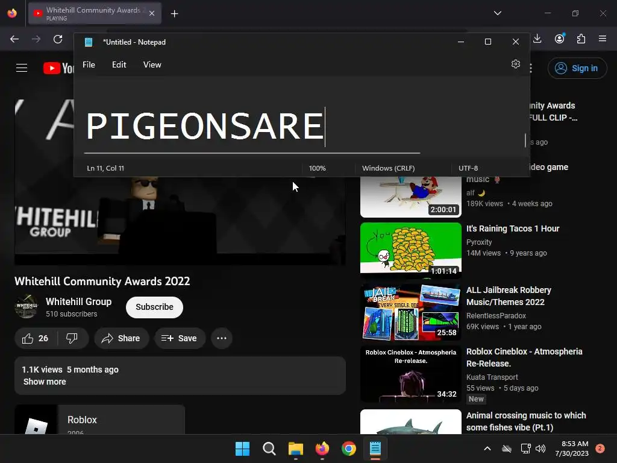Open It's Raining Tacos 1 Hour title
The height and width of the screenshot is (463, 617).
click(512, 228)
